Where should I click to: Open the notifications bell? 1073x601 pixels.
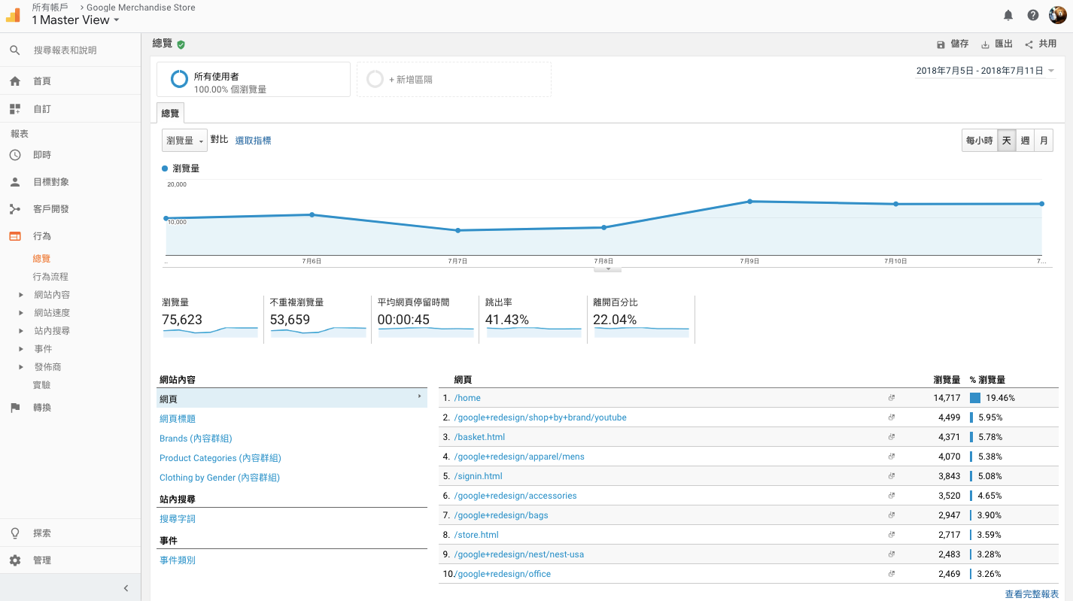point(1008,15)
